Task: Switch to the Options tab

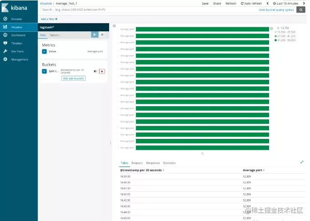Action: coord(55,35)
